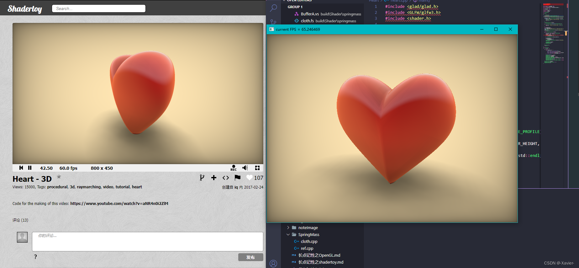Click the cloth.fs file type icon
579x268 pixels.
pyautogui.click(x=297, y=21)
